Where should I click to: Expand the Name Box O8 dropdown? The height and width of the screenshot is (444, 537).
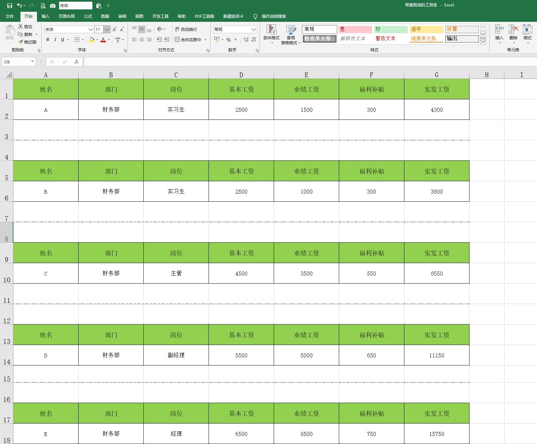click(32, 62)
